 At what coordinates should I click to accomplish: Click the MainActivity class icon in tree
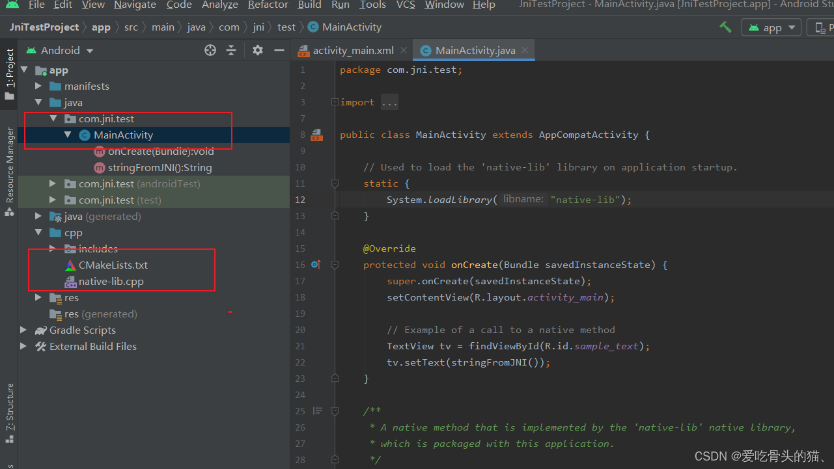[x=84, y=135]
